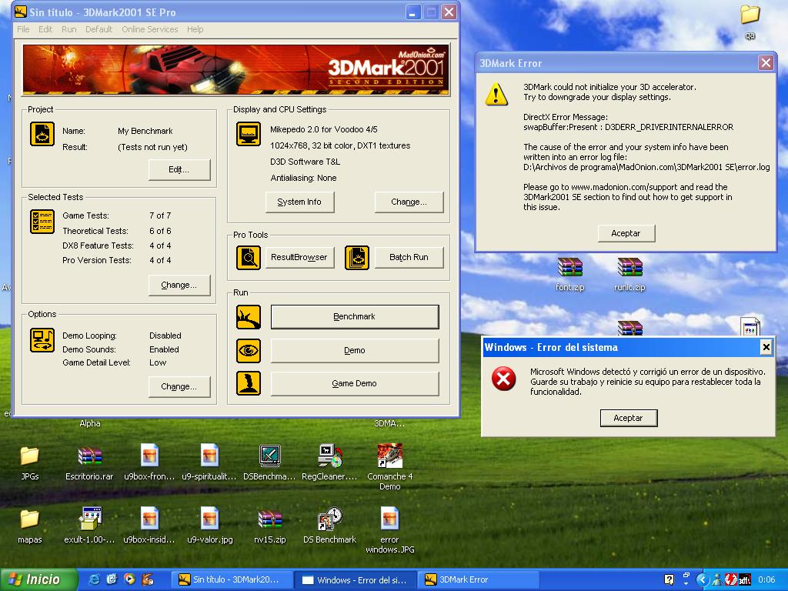Click Change... in the Selected Tests panel
Viewport: 788px width, 591px height.
point(179,285)
